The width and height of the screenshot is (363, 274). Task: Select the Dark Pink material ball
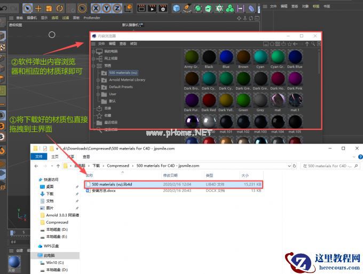pos(295,81)
